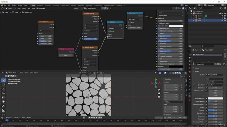
Task: Toggle Collection visibility eye icon in outliner
Action: tap(222, 13)
